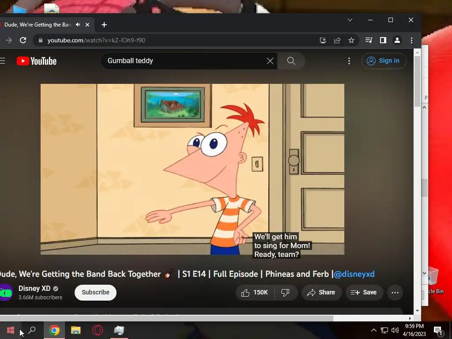Share this page from address bar
This screenshot has width=452, height=339.
(x=337, y=40)
